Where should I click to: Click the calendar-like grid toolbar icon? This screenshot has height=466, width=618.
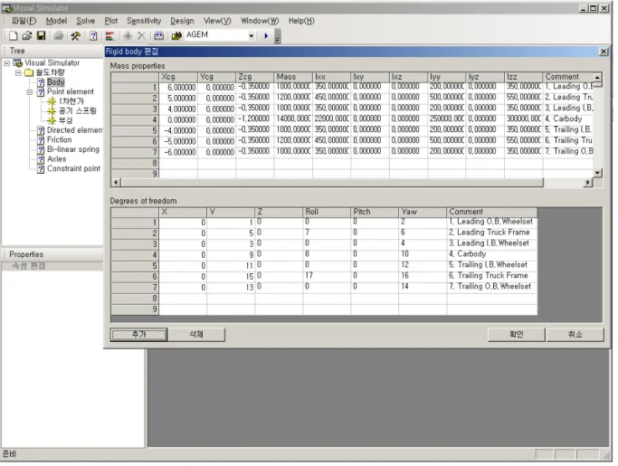click(x=159, y=36)
